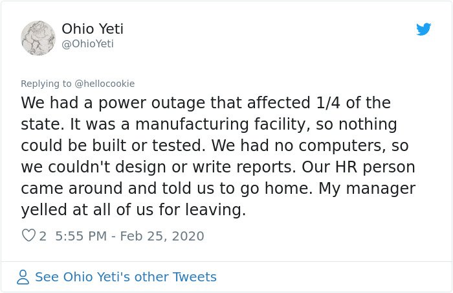Click the "other Tweets" words in the footer link
Viewport: 453px width, 293px height.
click(x=175, y=277)
